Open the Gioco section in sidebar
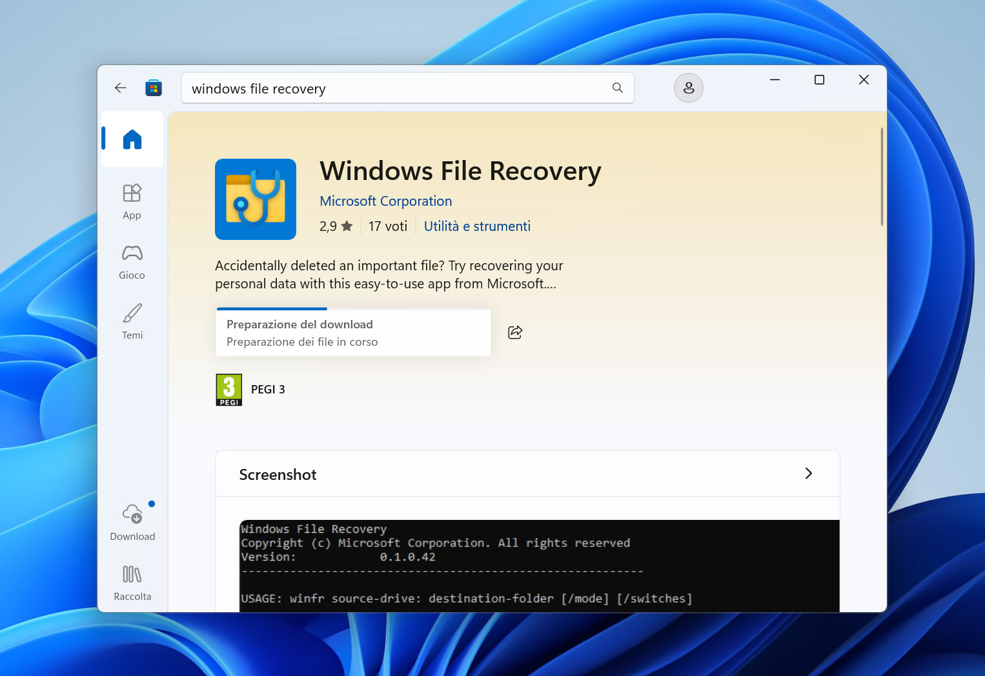Screen dimensions: 985x676 coord(132,262)
